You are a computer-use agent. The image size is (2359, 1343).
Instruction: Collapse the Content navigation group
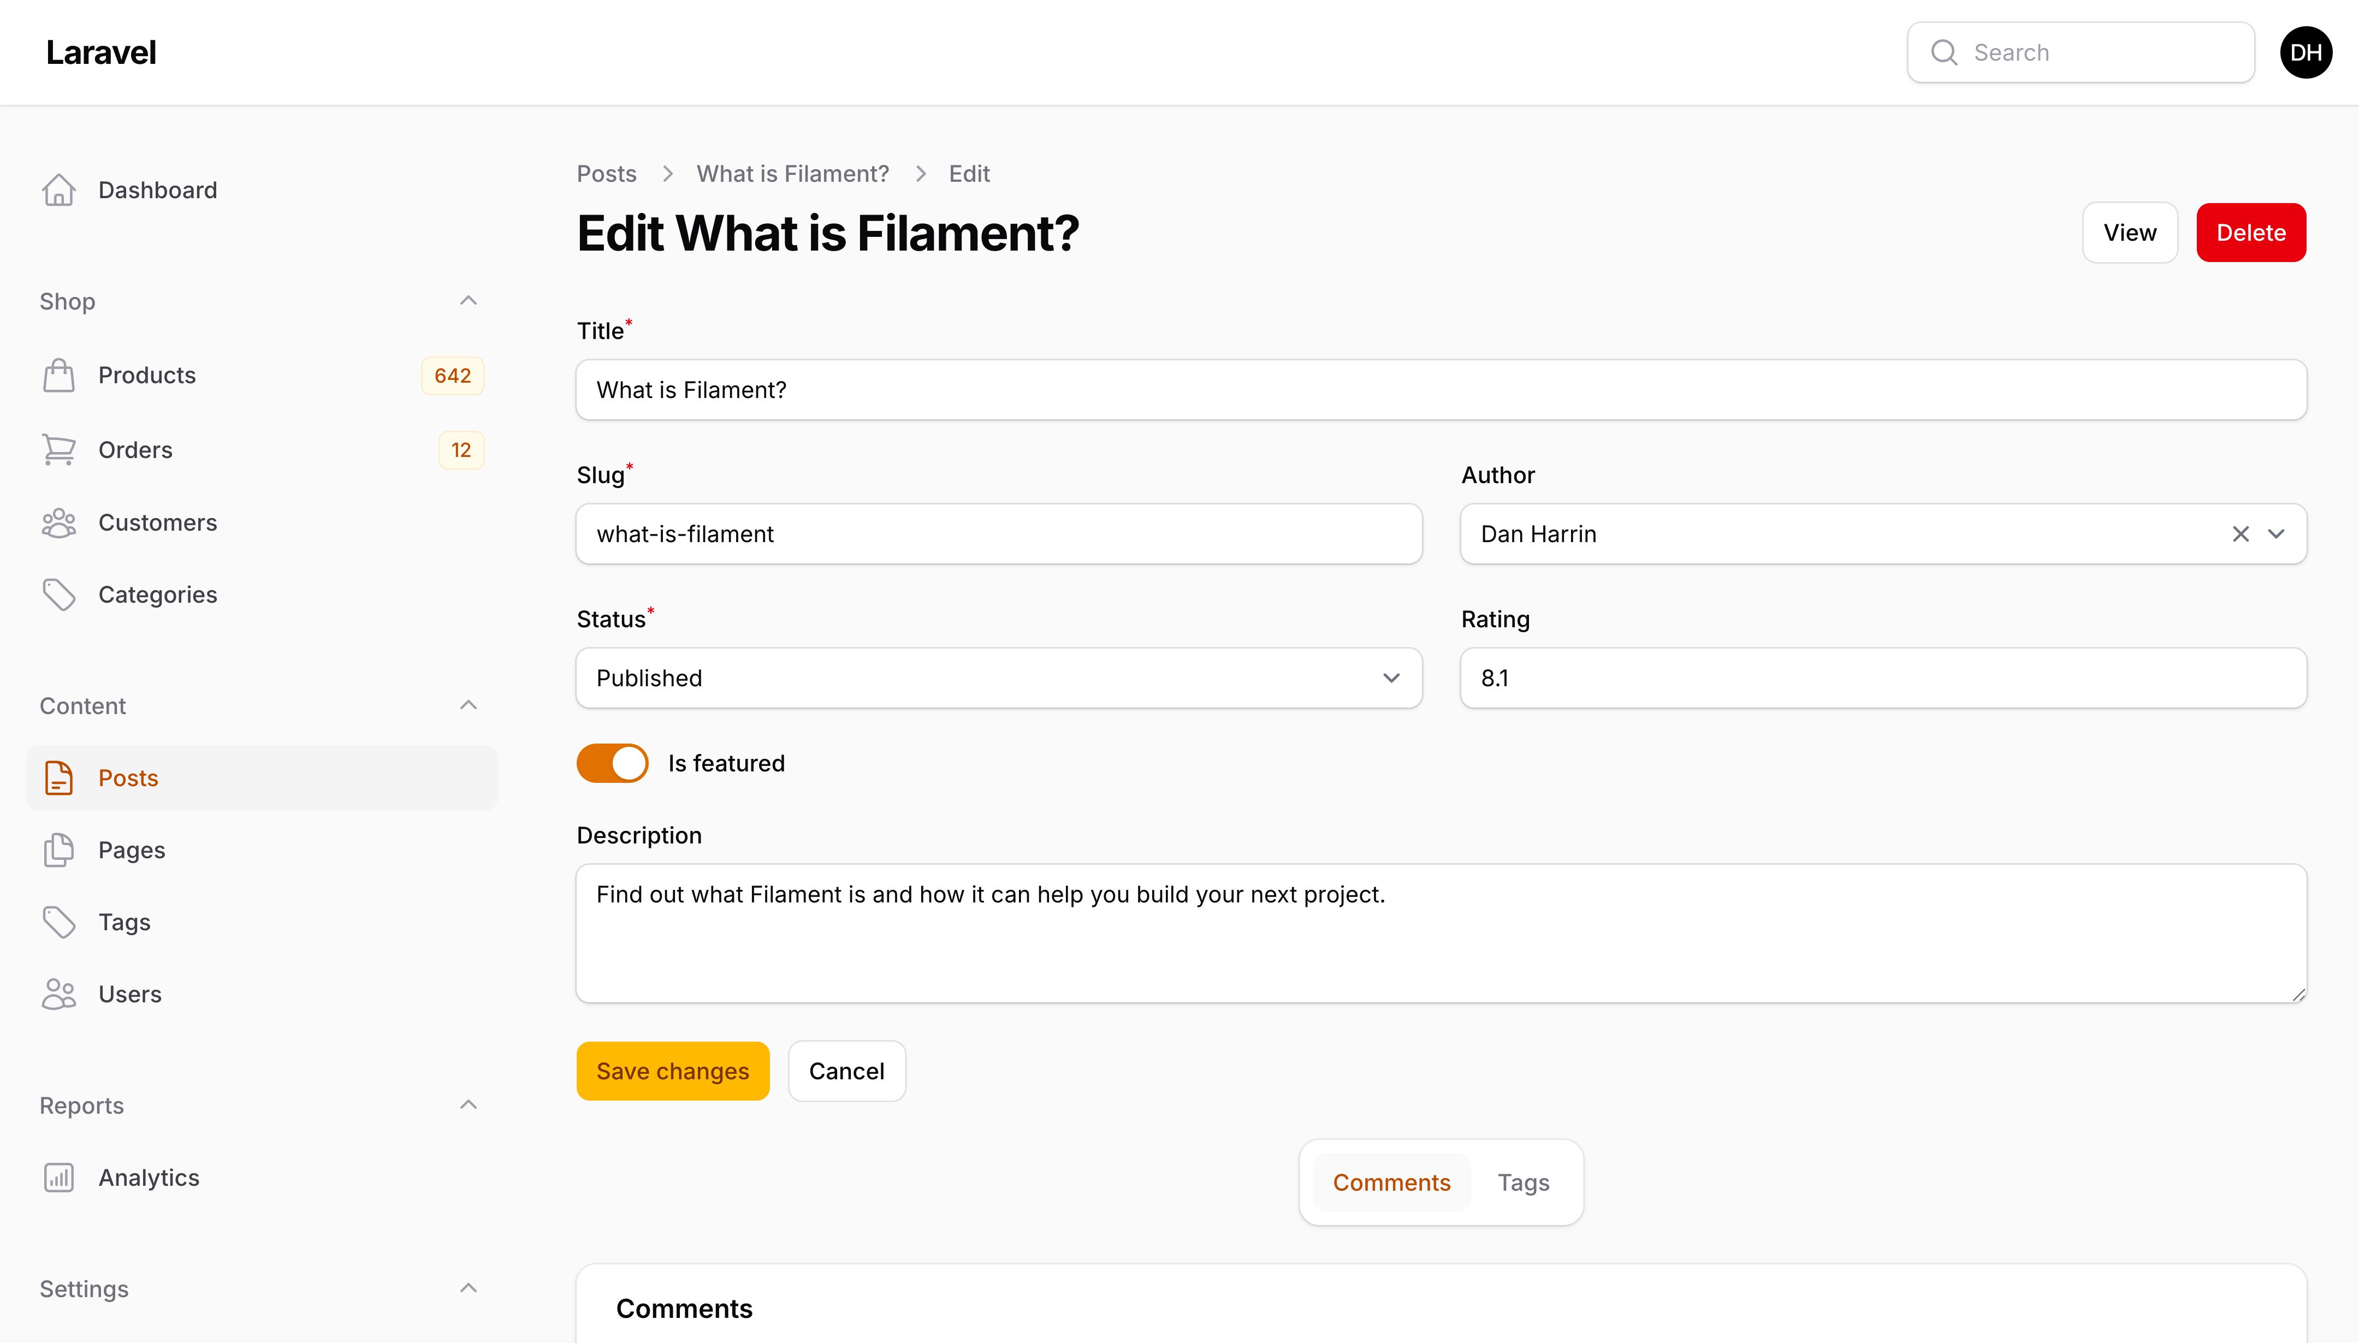click(469, 706)
